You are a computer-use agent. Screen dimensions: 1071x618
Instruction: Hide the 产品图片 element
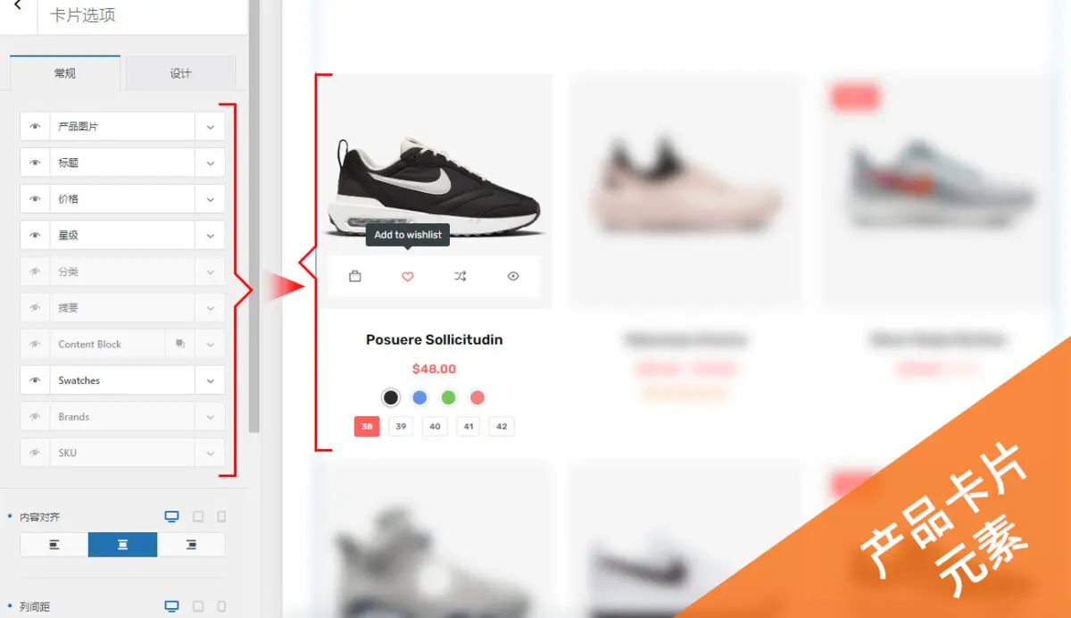[36, 127]
